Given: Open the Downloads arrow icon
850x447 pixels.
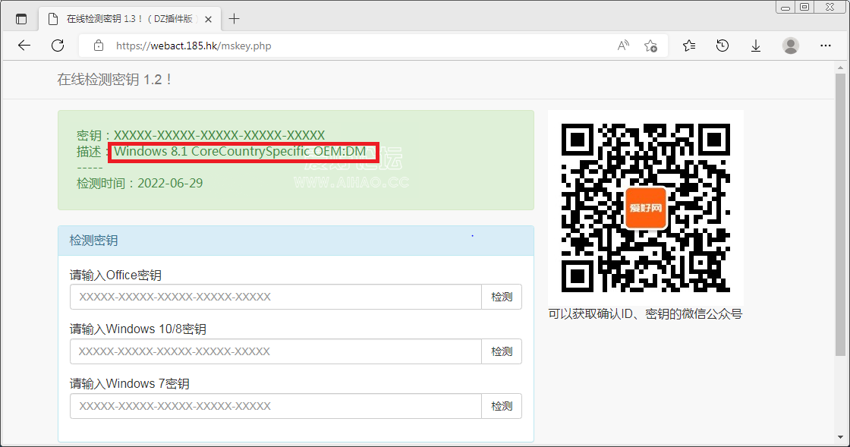Looking at the screenshot, I should click(756, 46).
